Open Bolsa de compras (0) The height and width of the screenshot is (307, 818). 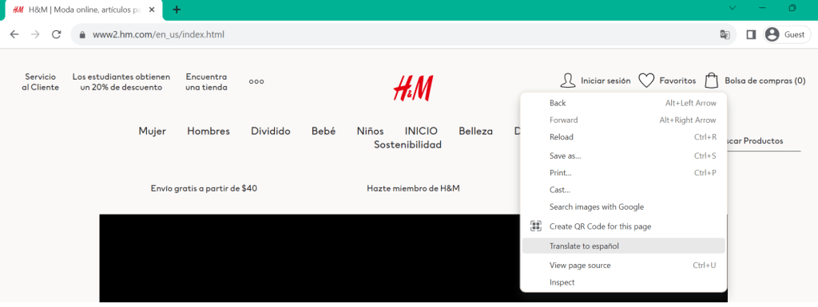pyautogui.click(x=764, y=81)
